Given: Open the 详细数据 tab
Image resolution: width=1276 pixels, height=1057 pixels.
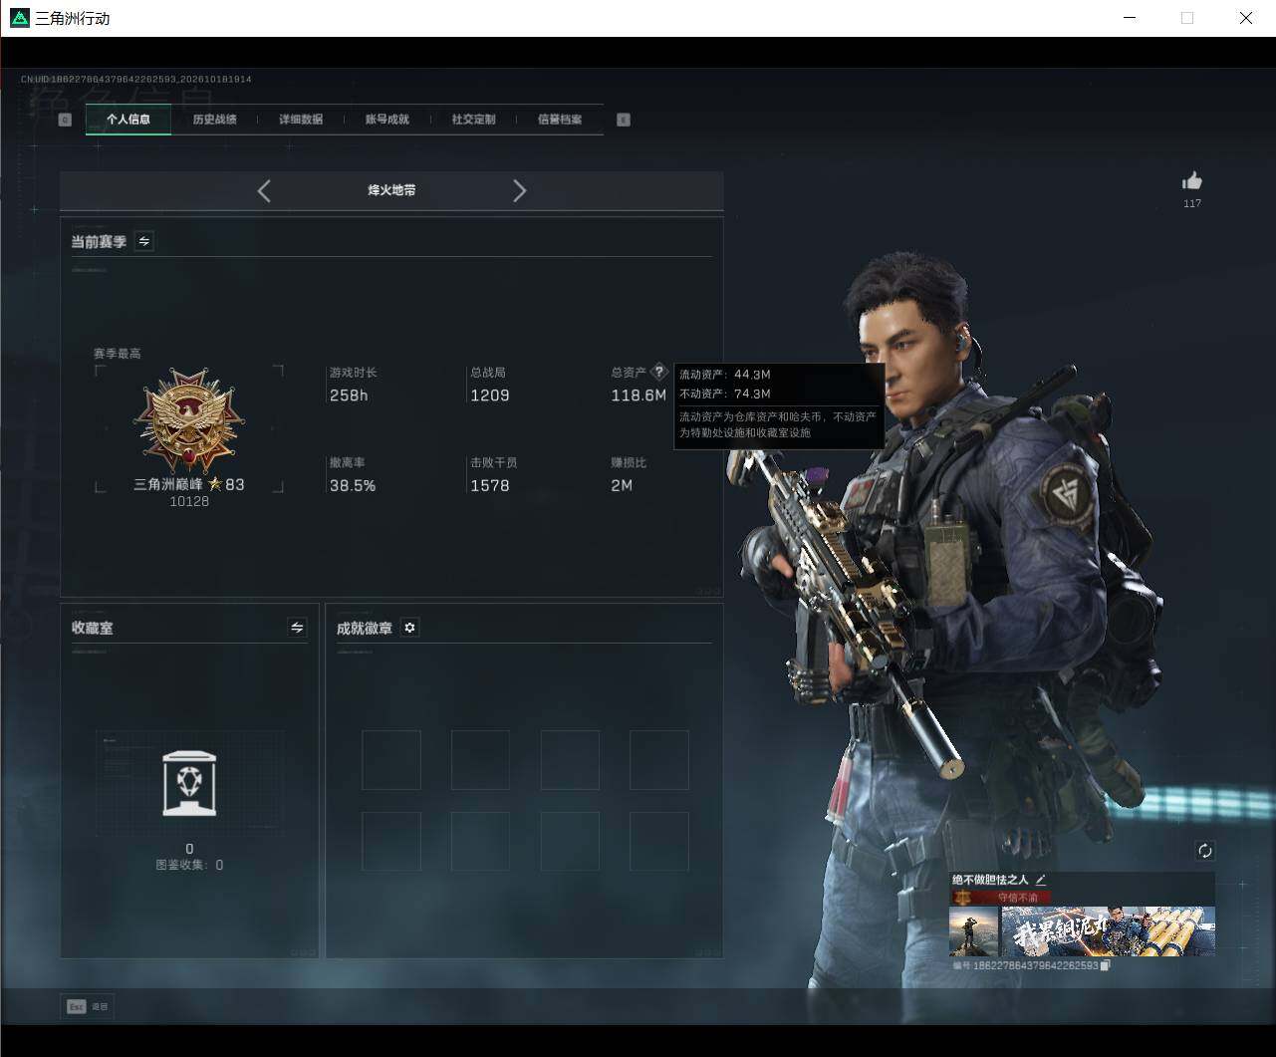Looking at the screenshot, I should 301,120.
